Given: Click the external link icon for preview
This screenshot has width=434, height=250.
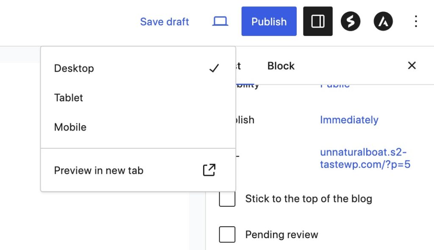Looking at the screenshot, I should pyautogui.click(x=209, y=170).
